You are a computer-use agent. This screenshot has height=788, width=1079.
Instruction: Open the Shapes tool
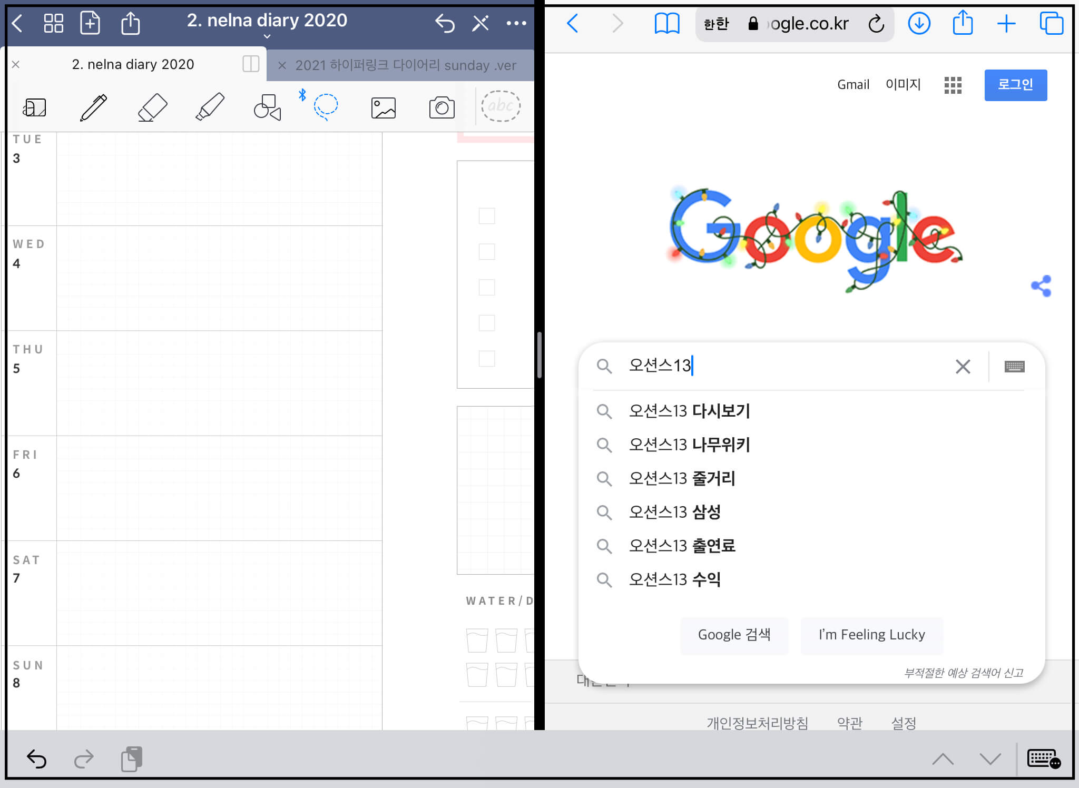point(267,107)
